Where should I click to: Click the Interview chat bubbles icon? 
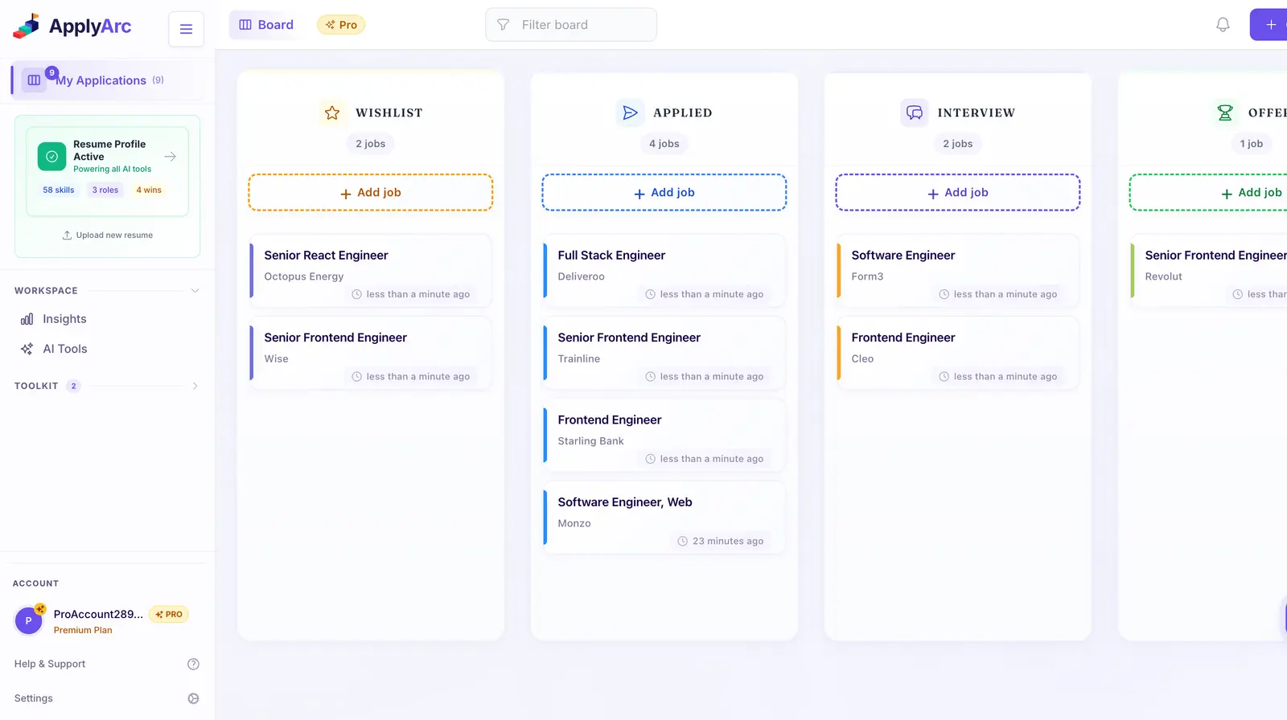pyautogui.click(x=915, y=112)
